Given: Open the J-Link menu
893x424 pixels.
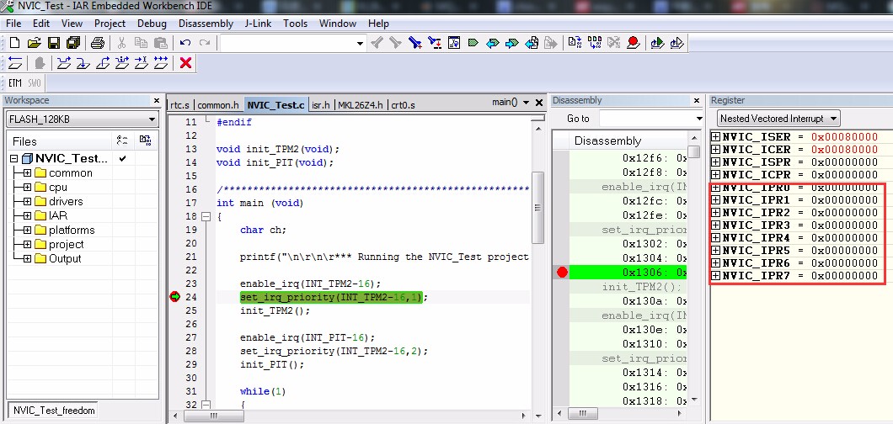Looking at the screenshot, I should tap(258, 24).
